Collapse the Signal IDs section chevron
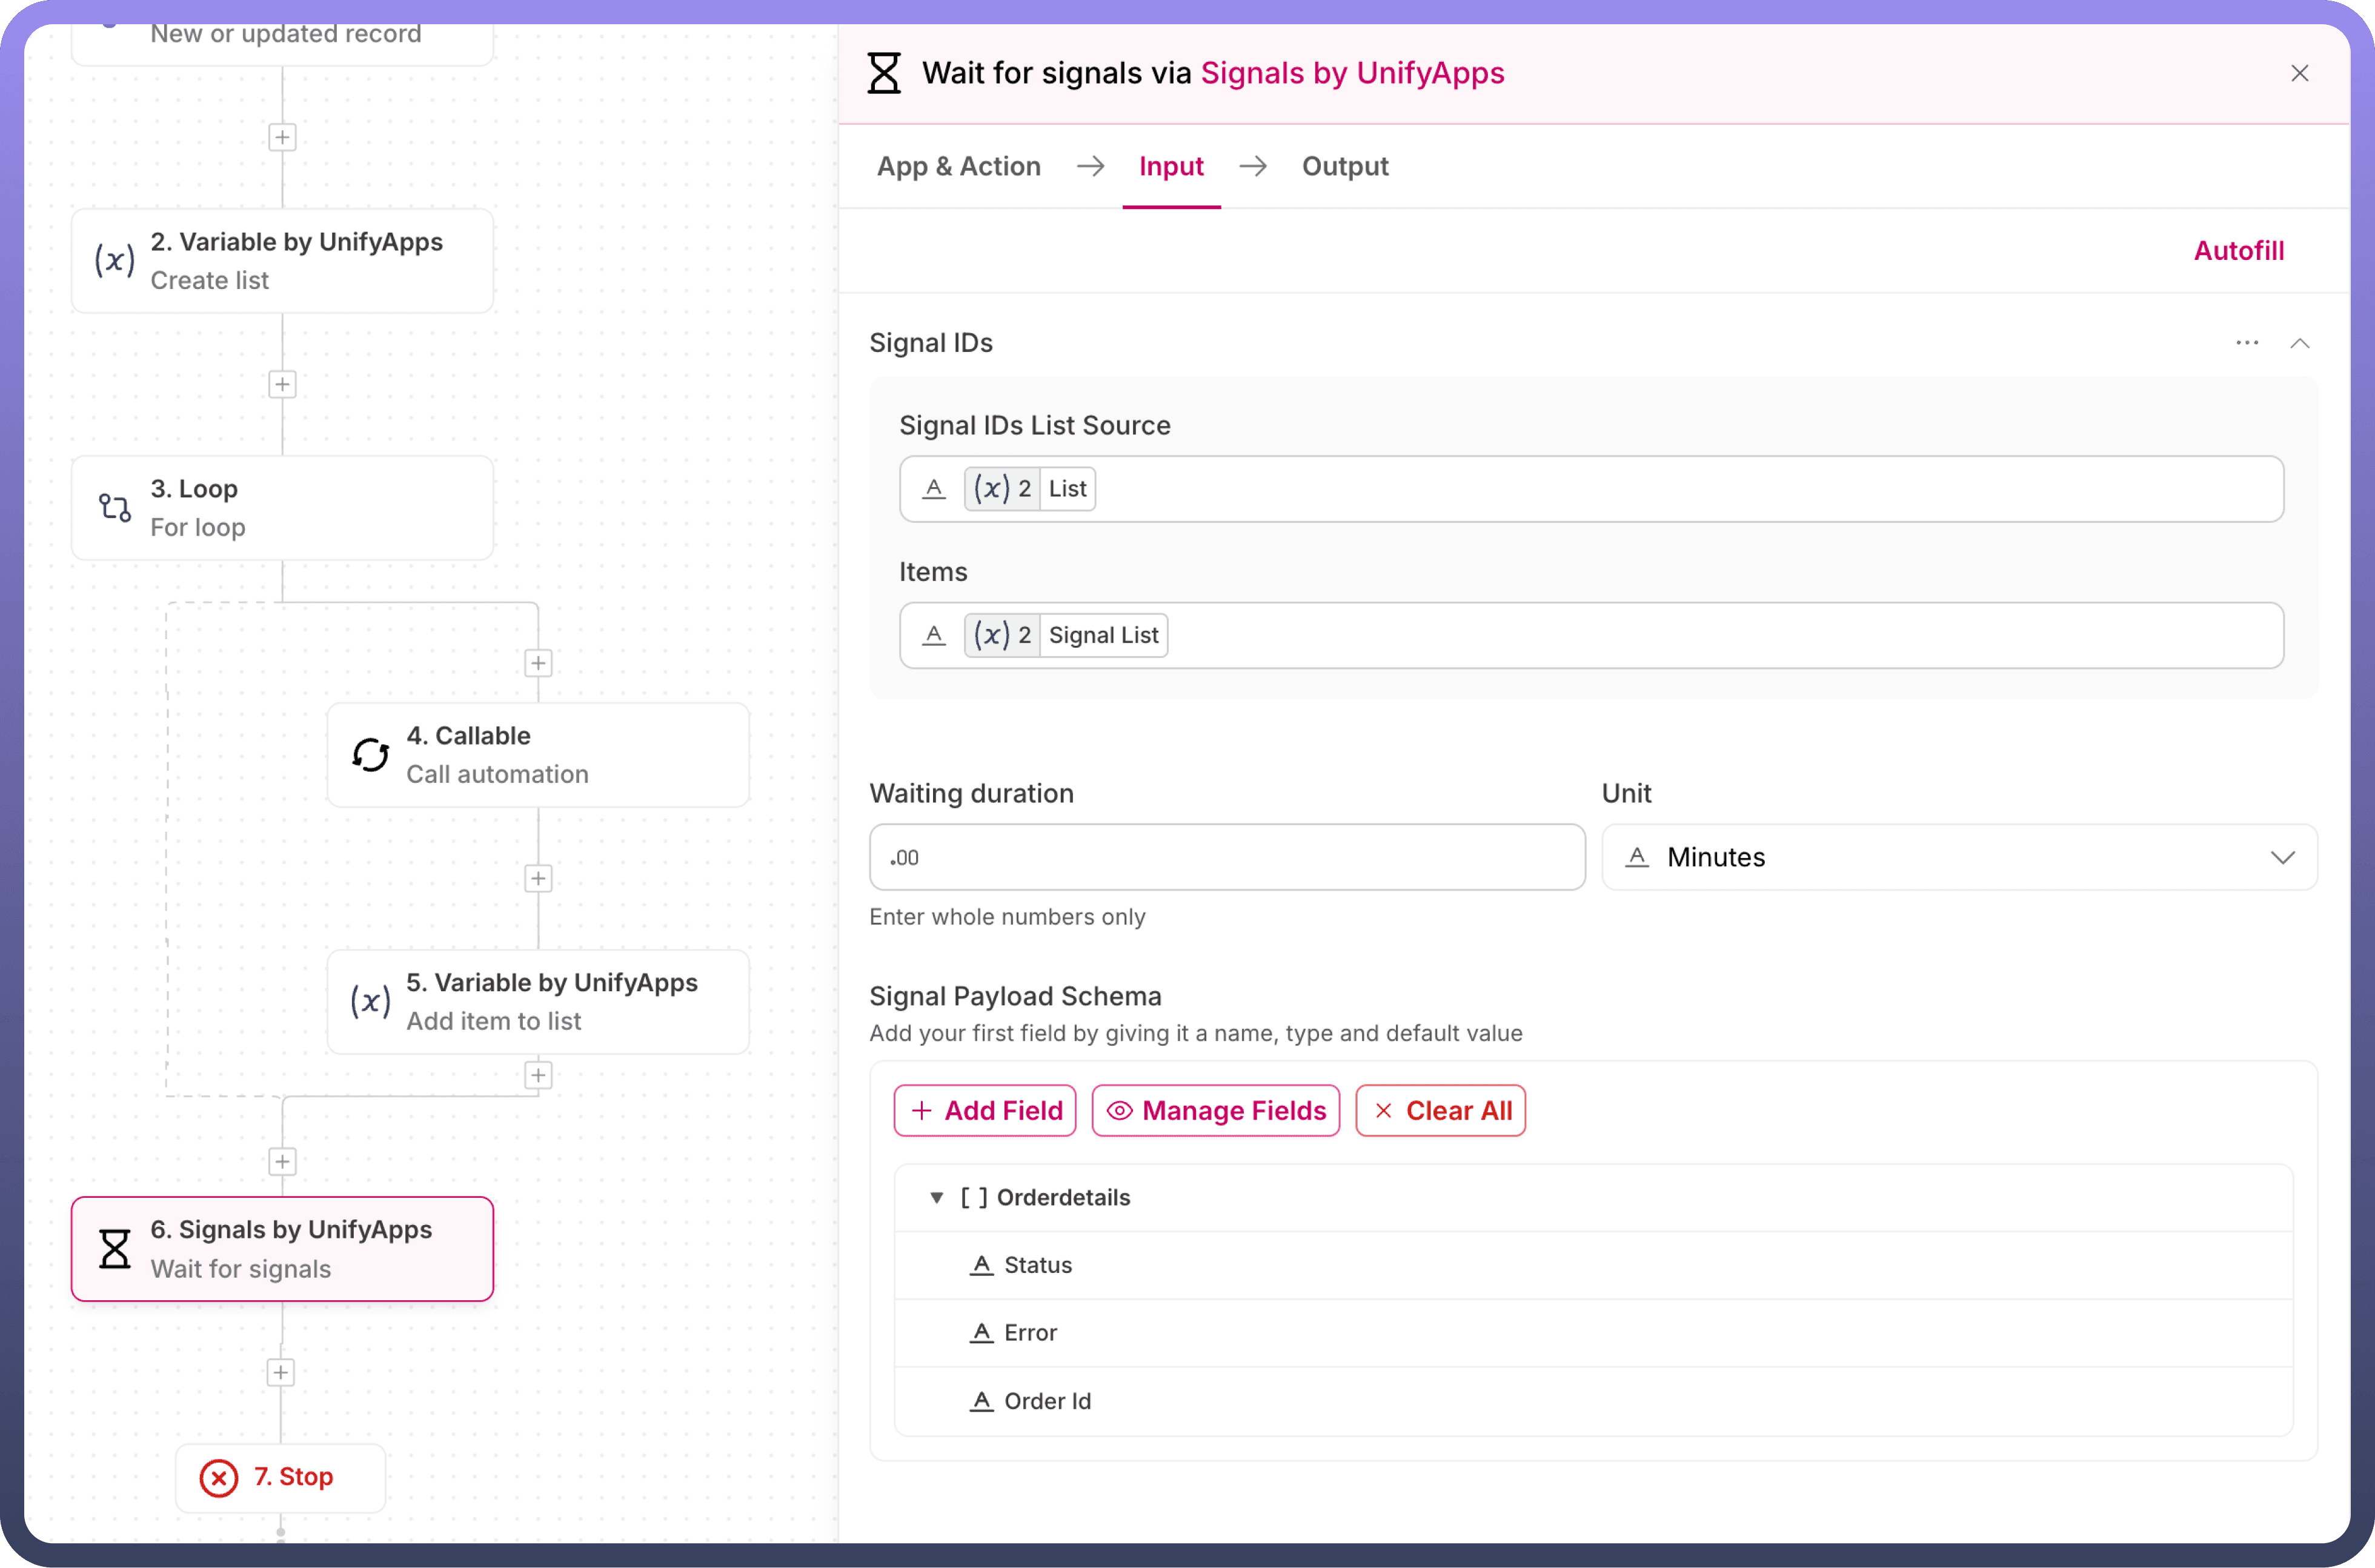Viewport: 2375px width, 1568px height. click(2299, 343)
